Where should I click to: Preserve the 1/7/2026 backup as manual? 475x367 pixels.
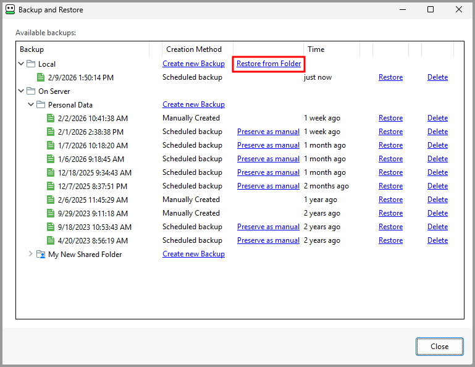tap(268, 145)
